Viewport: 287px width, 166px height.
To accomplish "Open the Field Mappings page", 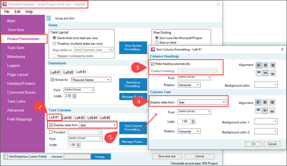I will coord(20,119).
